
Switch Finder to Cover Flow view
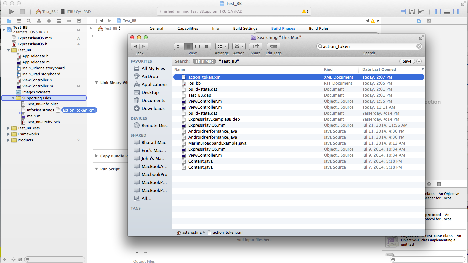[x=207, y=46]
